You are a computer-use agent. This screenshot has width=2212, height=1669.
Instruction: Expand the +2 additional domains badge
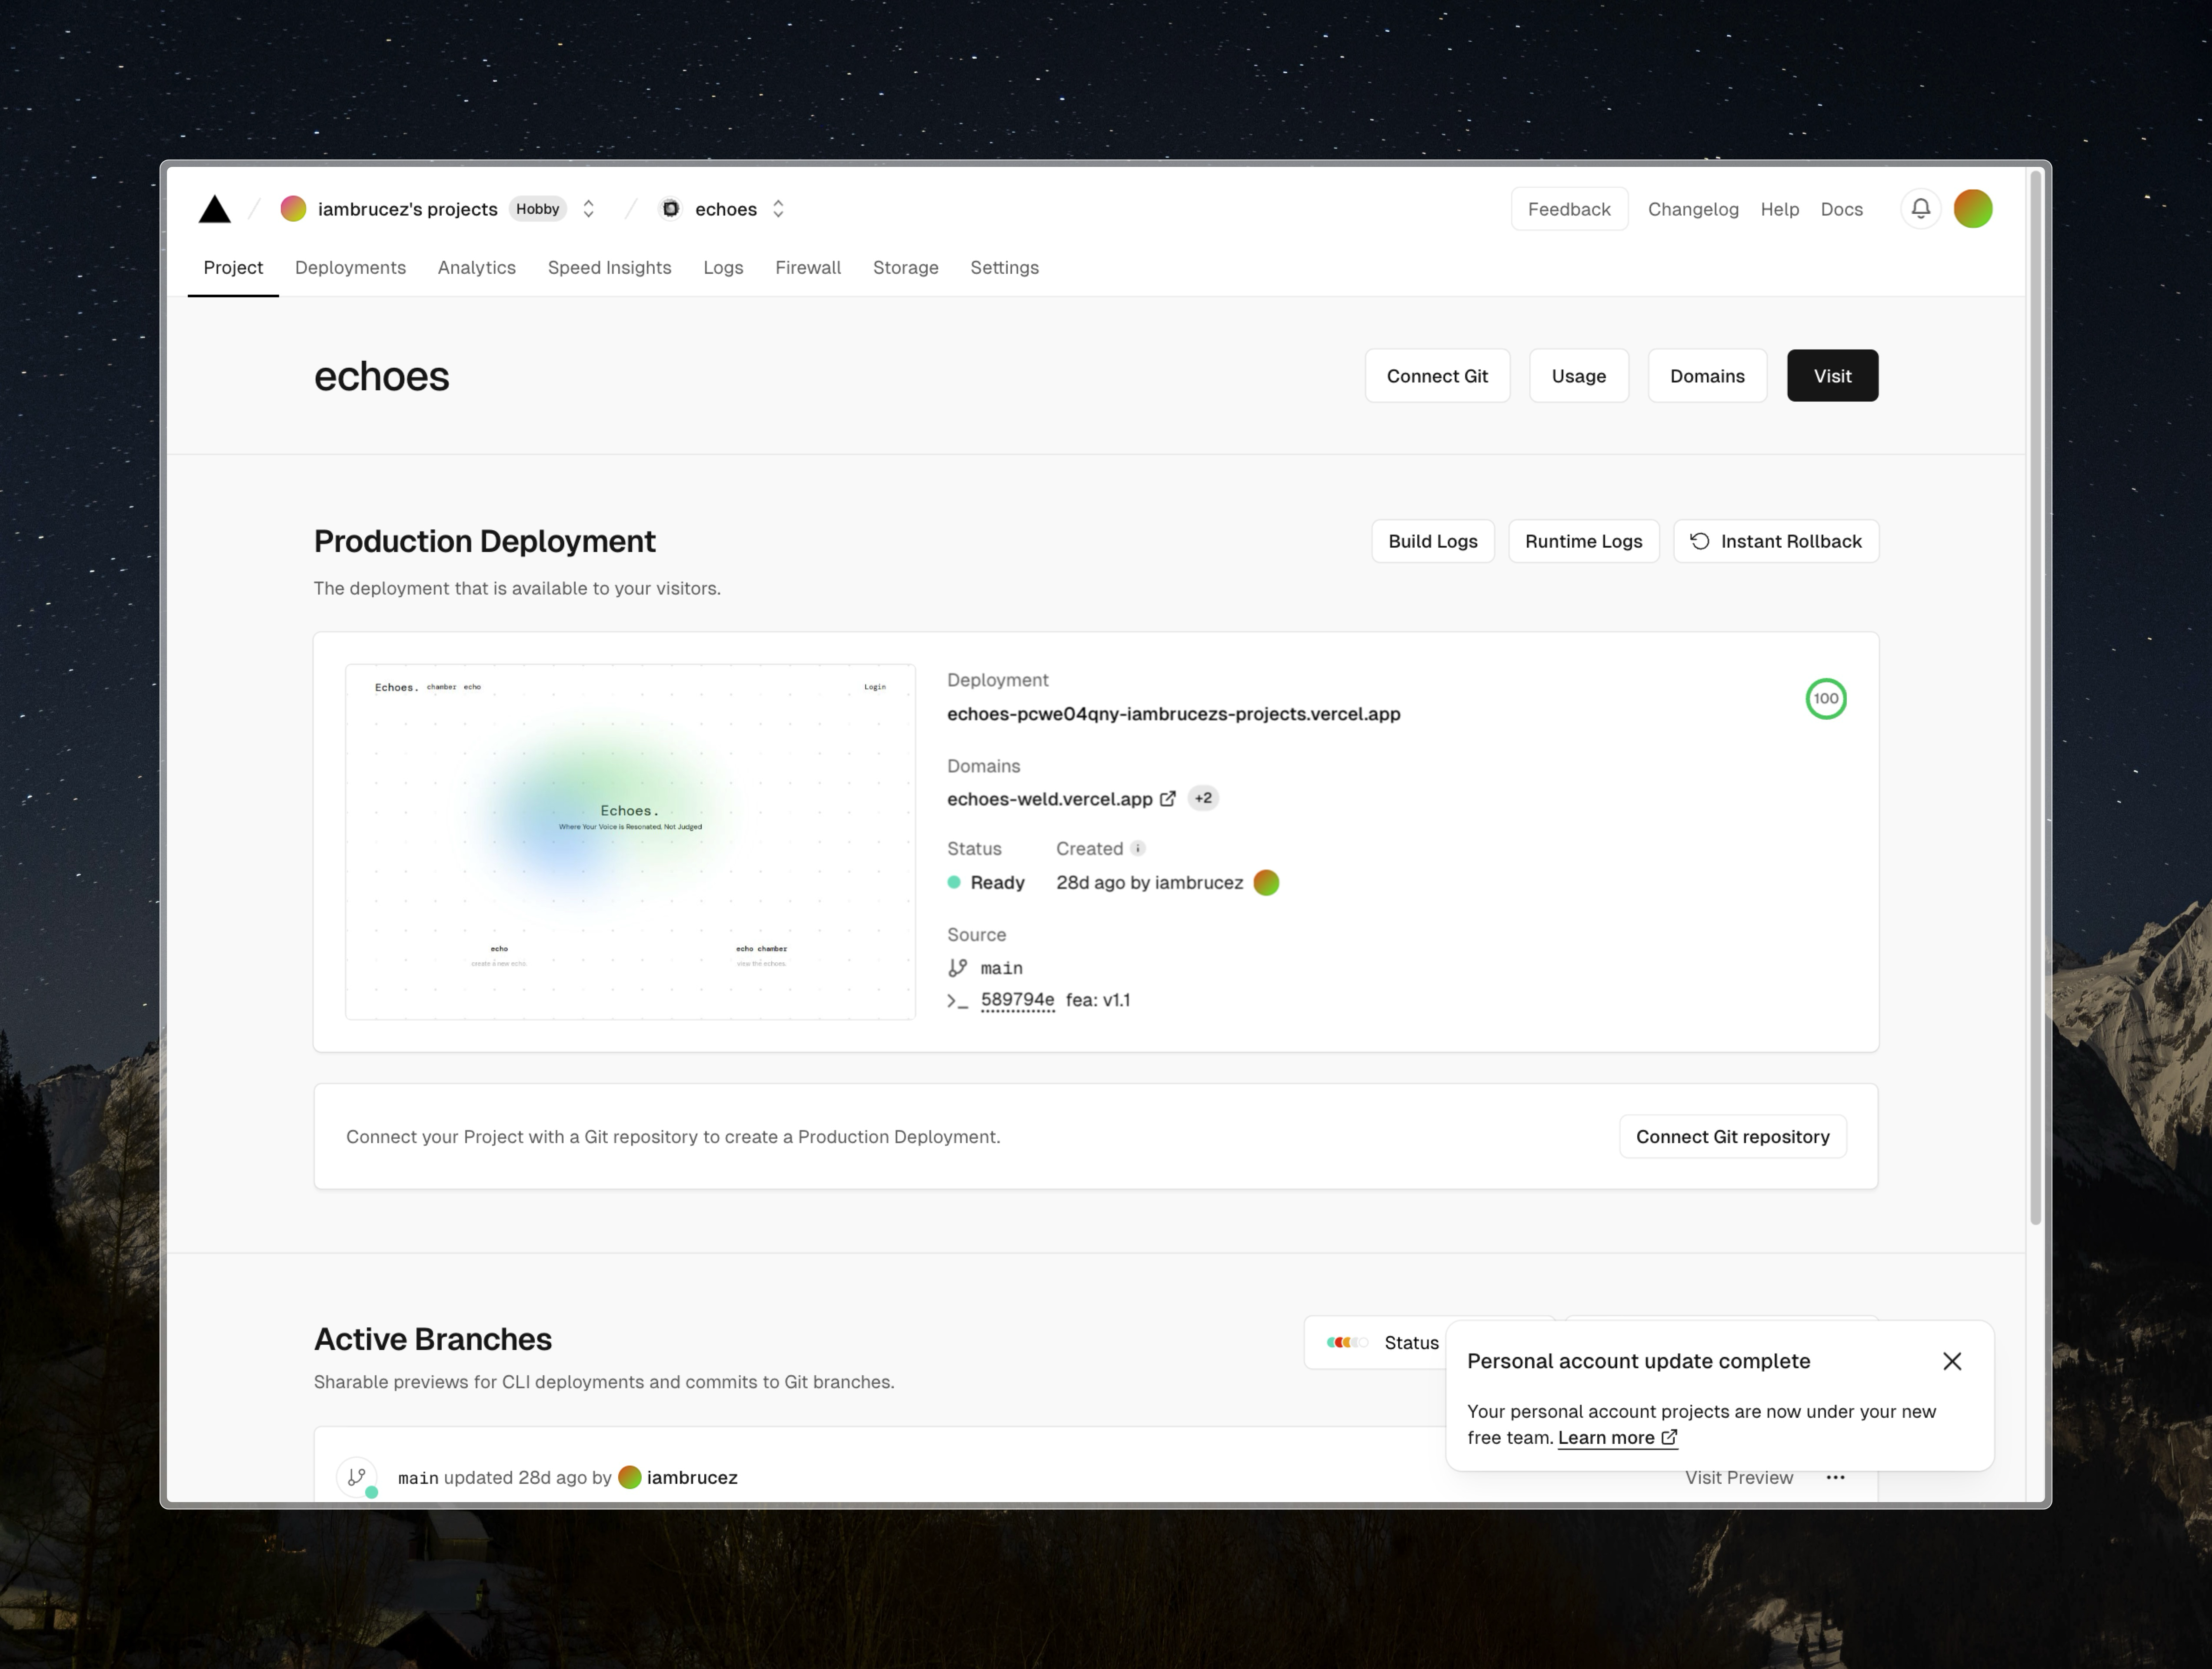(x=1203, y=798)
